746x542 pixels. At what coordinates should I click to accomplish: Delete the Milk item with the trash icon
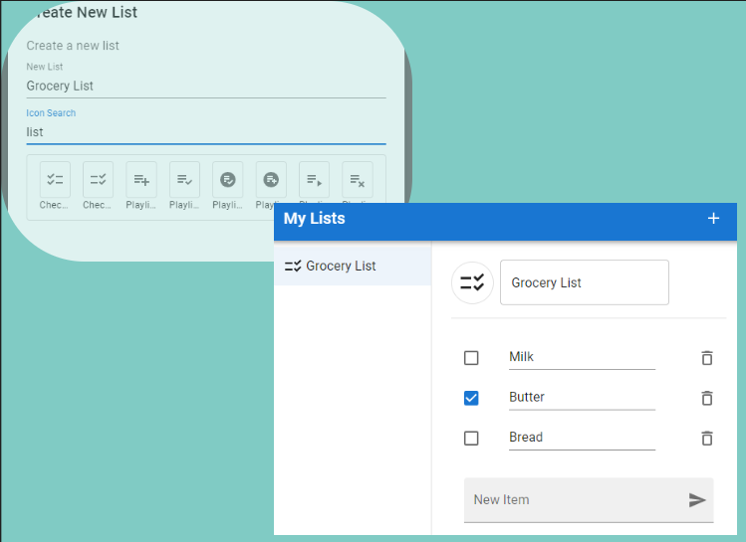[707, 358]
